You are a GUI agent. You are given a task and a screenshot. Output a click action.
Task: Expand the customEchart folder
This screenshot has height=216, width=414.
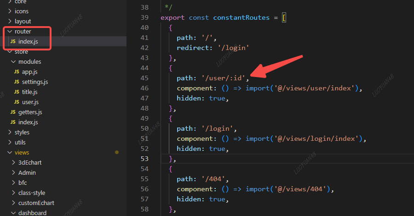[x=13, y=203]
